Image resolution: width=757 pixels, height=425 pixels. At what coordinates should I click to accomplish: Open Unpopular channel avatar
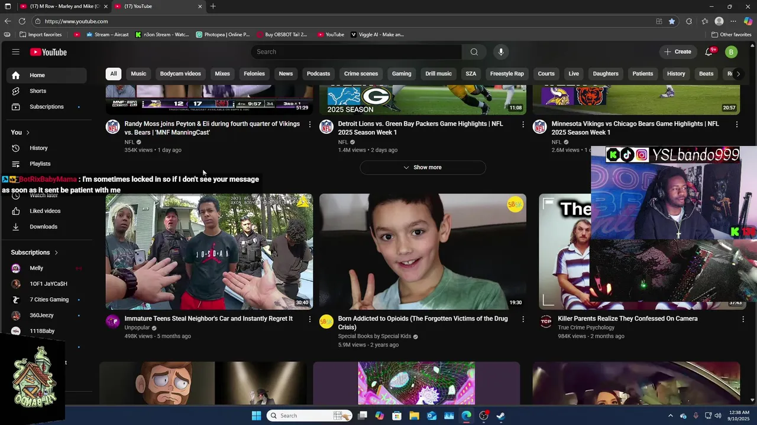click(112, 321)
